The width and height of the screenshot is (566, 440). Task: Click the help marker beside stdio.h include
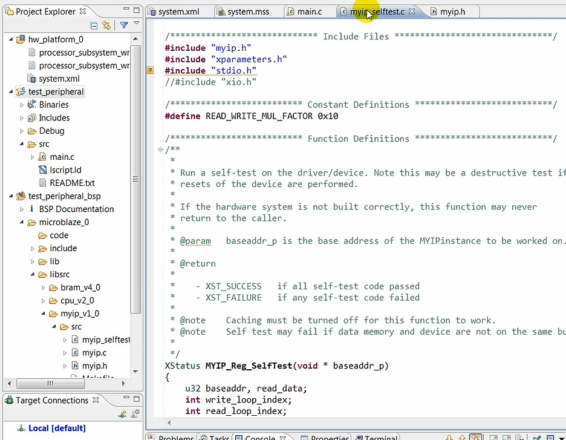tap(149, 70)
